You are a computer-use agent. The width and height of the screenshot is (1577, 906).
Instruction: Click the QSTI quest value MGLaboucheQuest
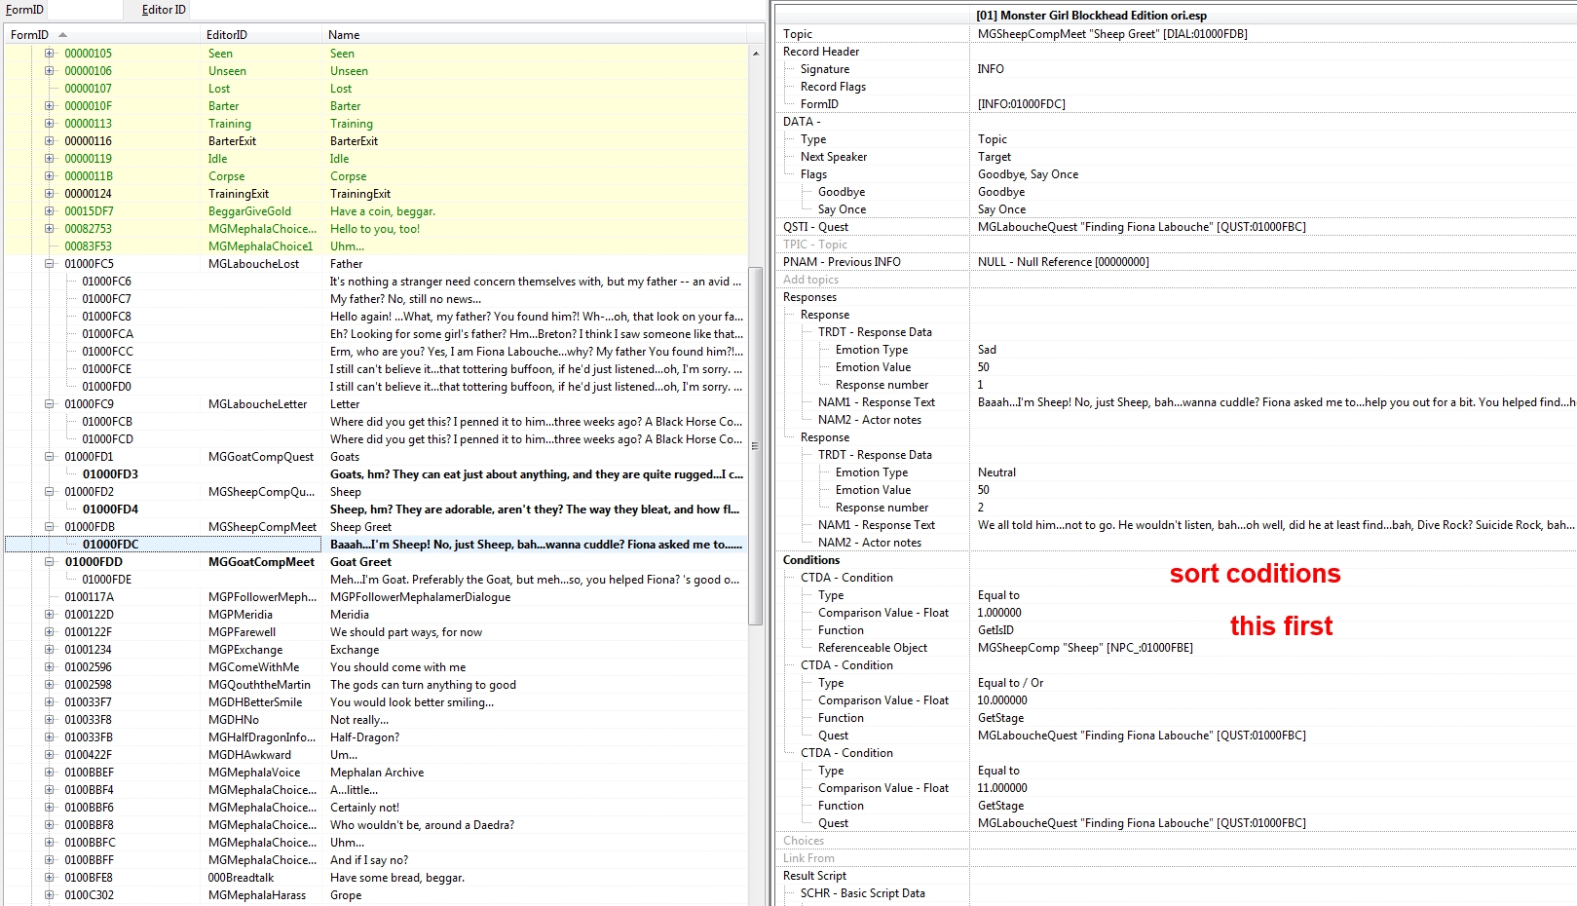[x=1142, y=227]
